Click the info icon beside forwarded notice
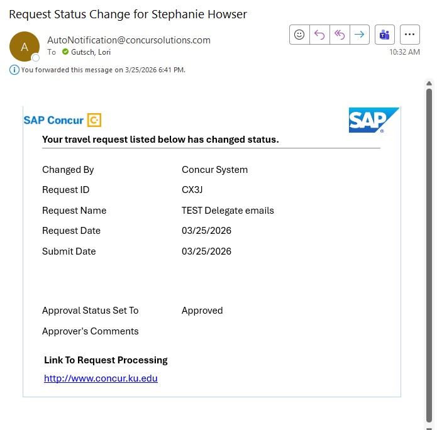Viewport: 437px width, 430px height. point(14,70)
